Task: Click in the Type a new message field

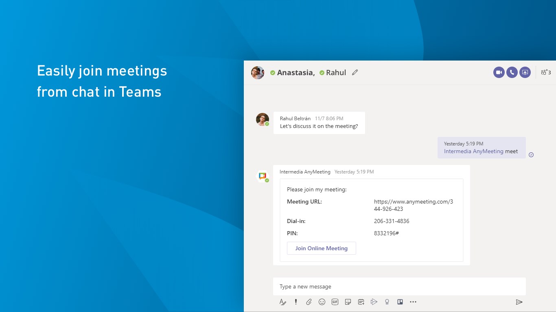Action: [399, 286]
